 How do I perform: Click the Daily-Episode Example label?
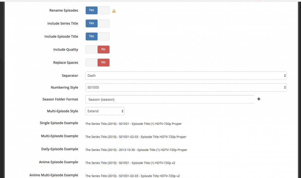tap(60, 149)
